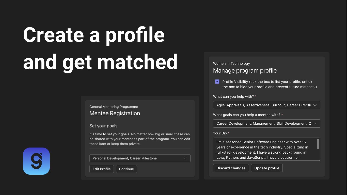Click the 'What can you help with?' field label
Screen dimensions: 347x195
coord(233,96)
